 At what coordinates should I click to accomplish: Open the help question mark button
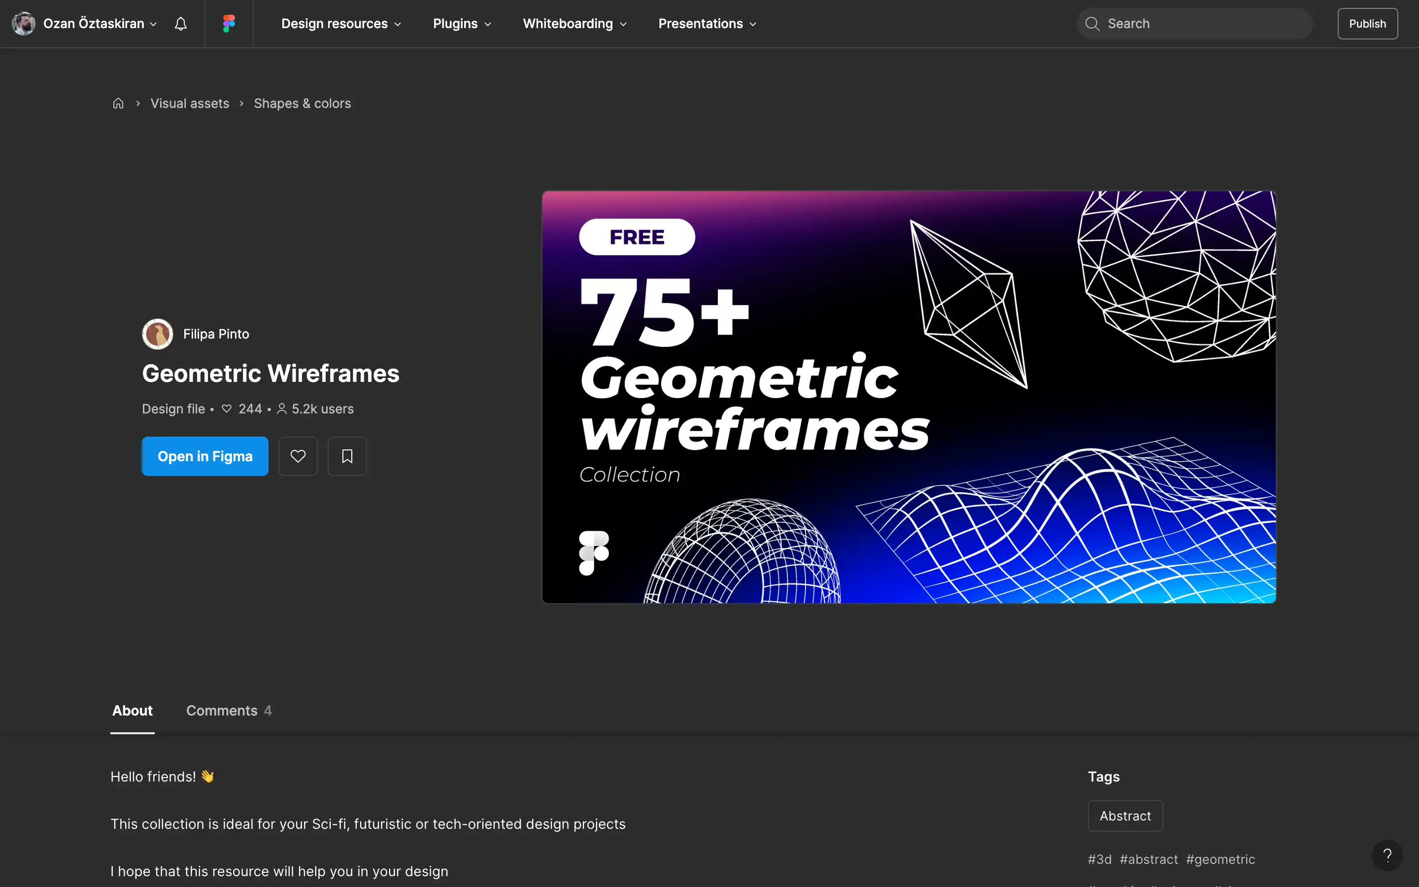[1387, 855]
